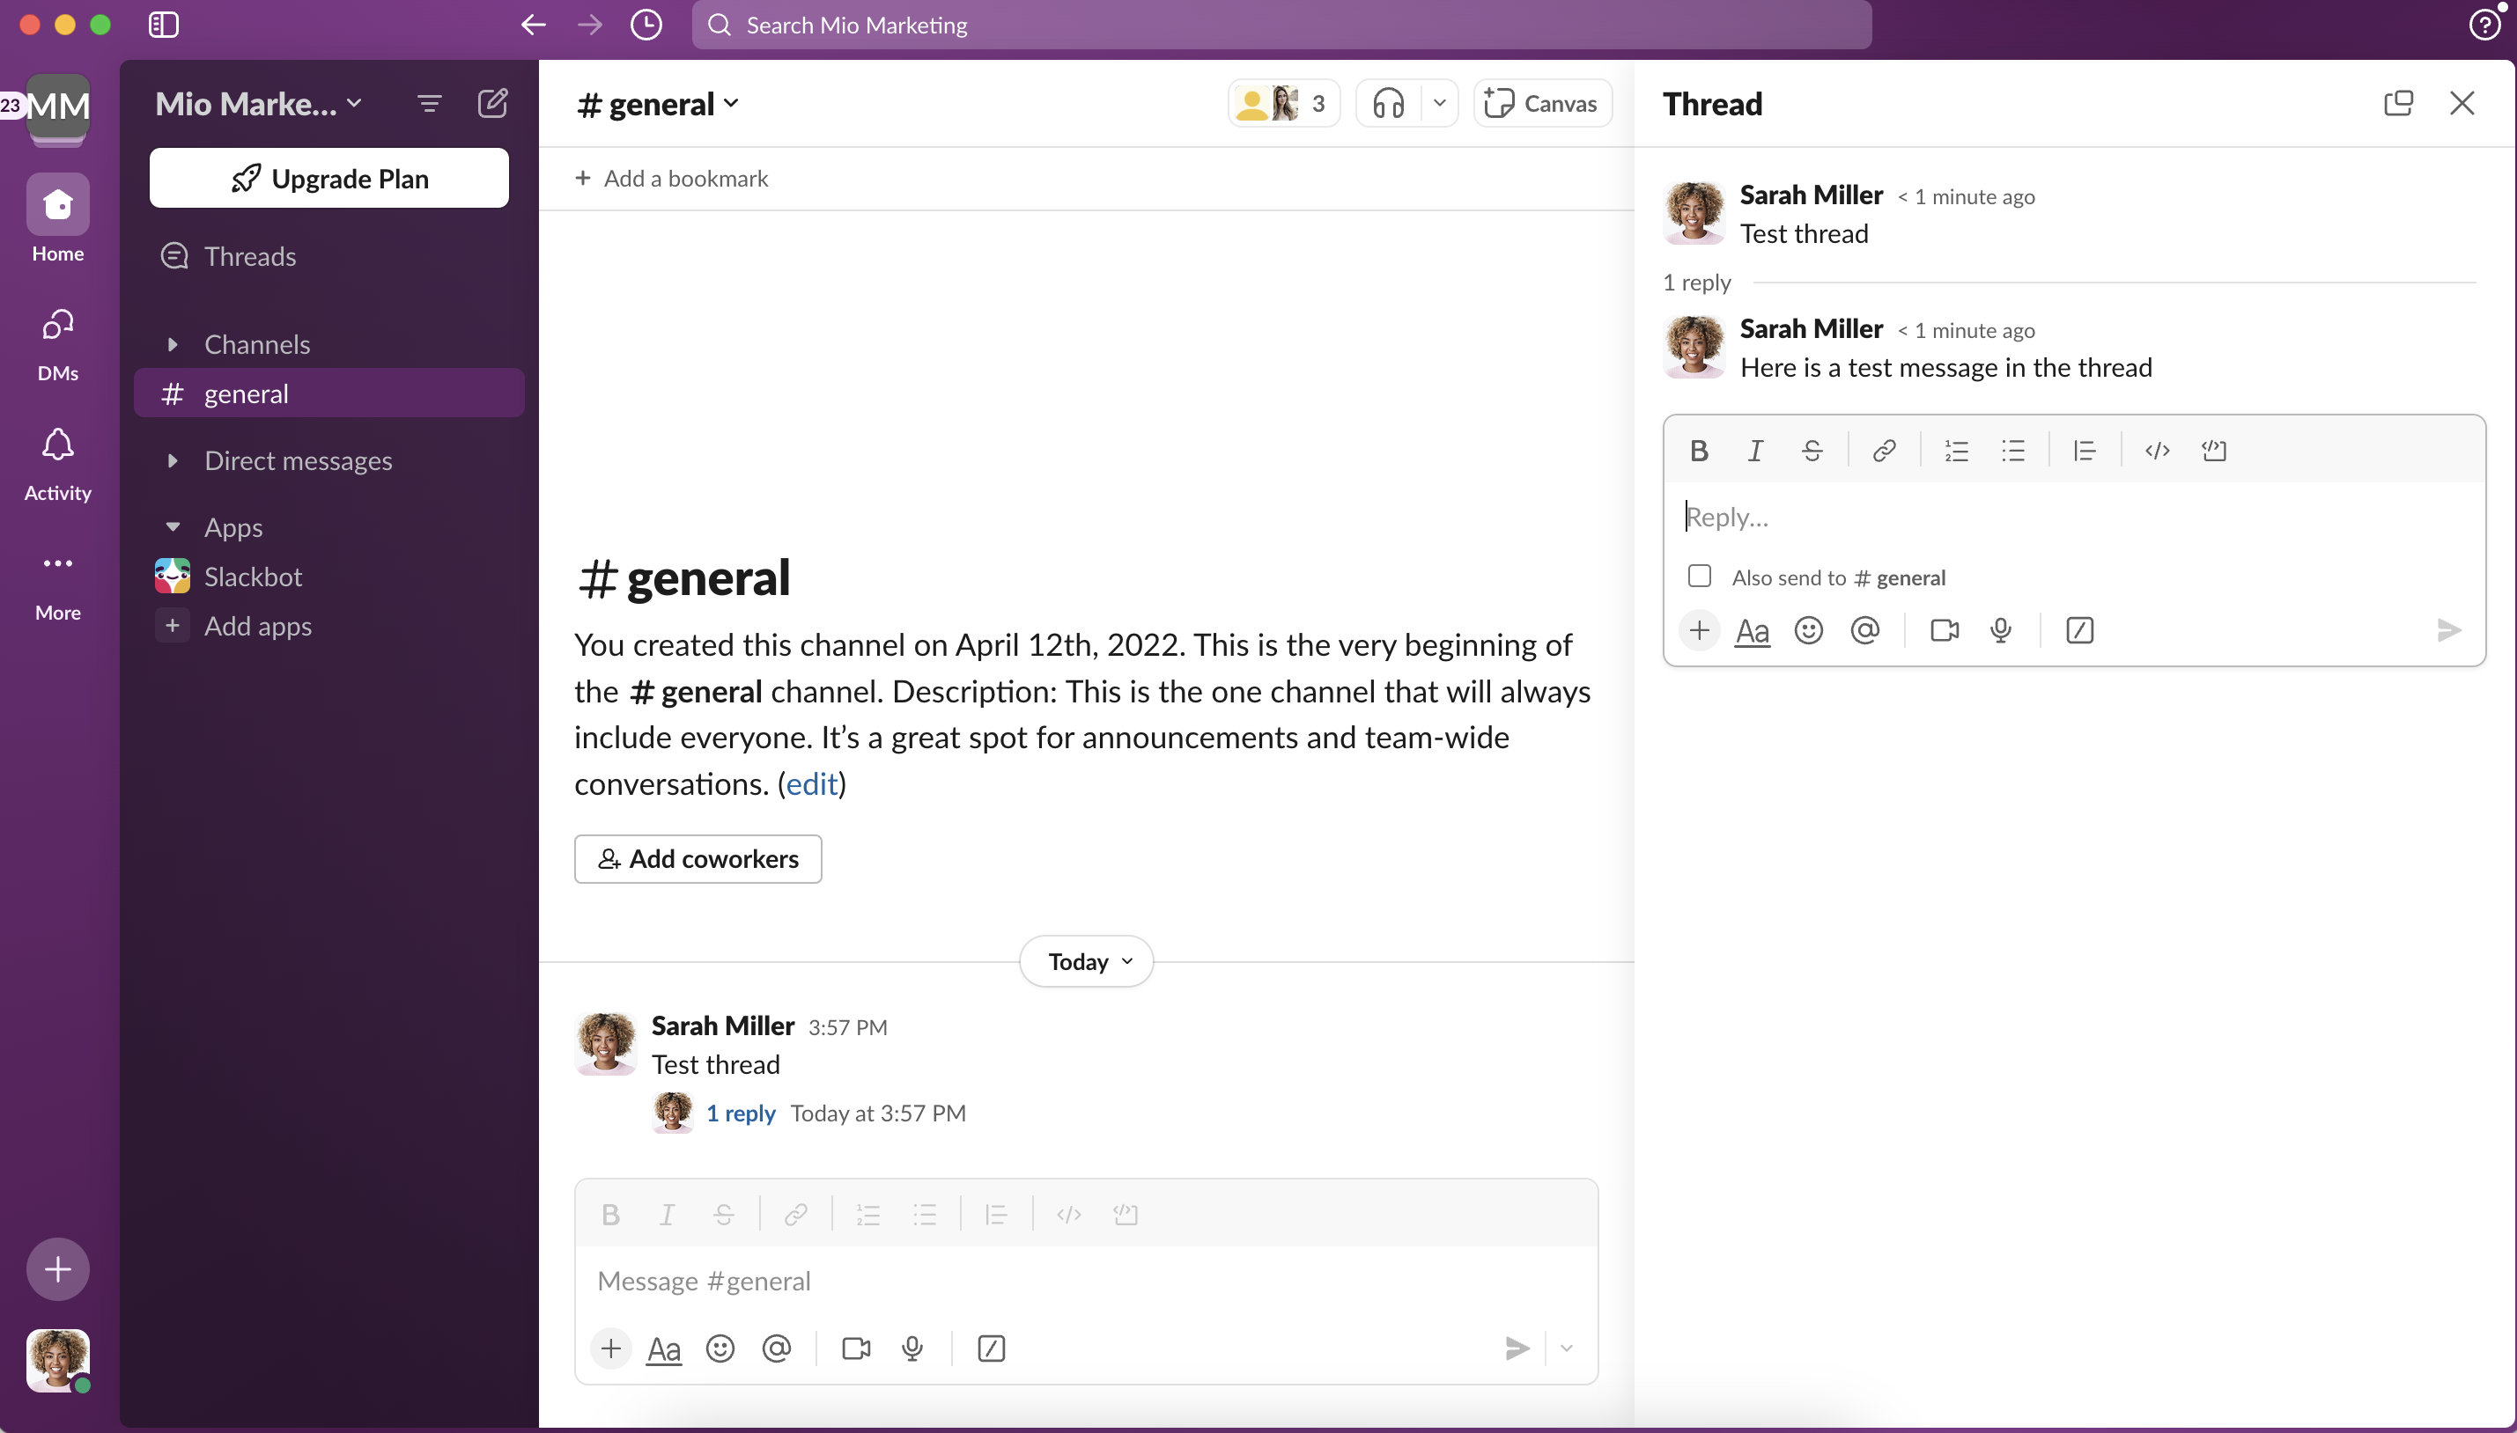Compose a new message with the pencil icon

click(493, 102)
